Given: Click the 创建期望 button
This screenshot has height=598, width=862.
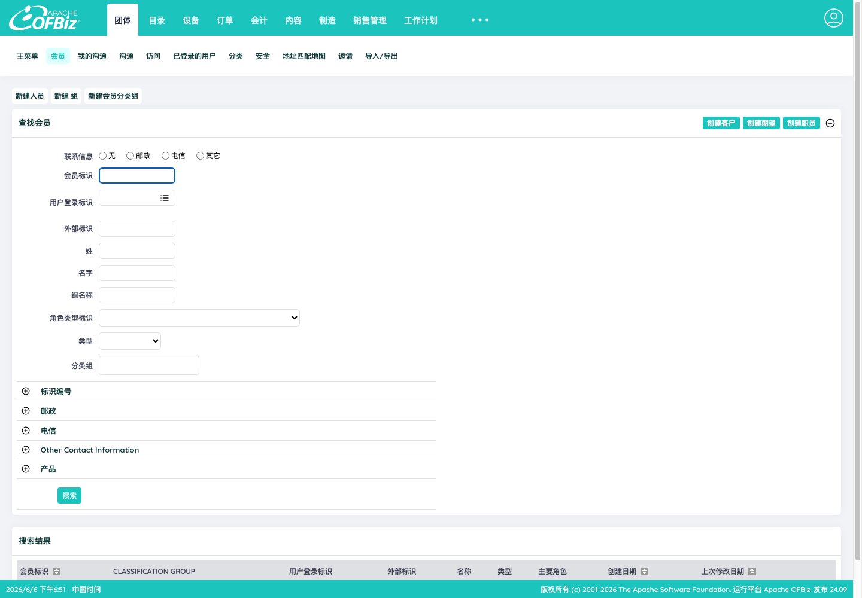Looking at the screenshot, I should pos(761,123).
